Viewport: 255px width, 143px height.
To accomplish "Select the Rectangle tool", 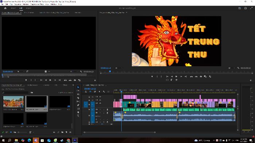I will pos(78,108).
